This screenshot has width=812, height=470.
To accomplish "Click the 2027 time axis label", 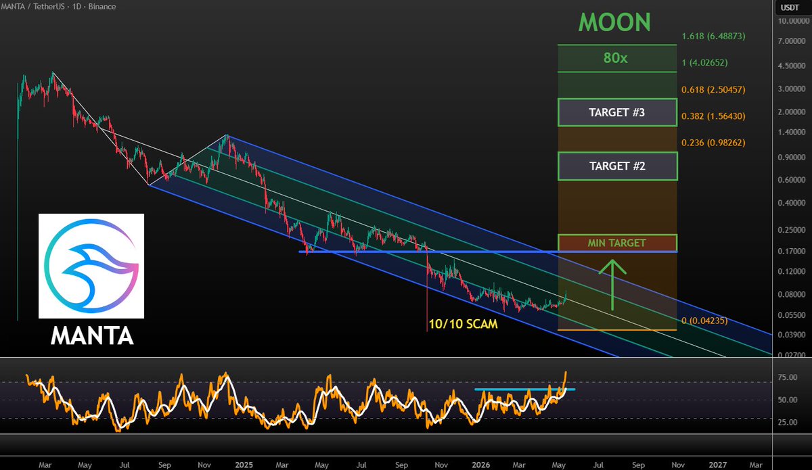I will coord(718,465).
